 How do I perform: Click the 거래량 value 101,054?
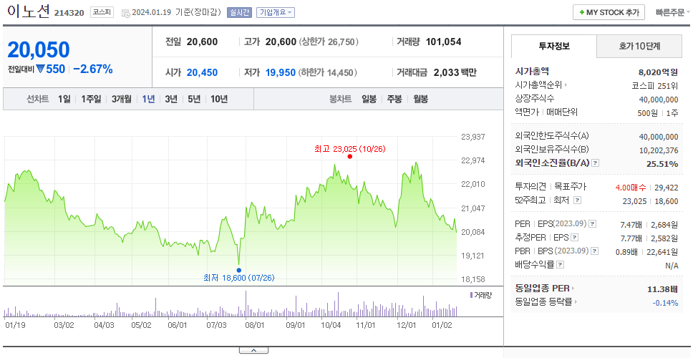click(444, 42)
